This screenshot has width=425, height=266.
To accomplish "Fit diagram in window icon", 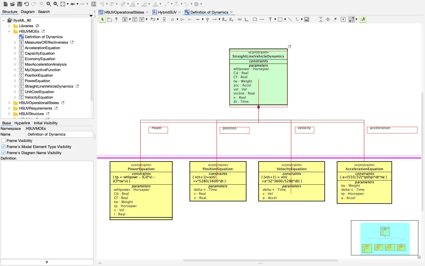I will pos(63,4).
